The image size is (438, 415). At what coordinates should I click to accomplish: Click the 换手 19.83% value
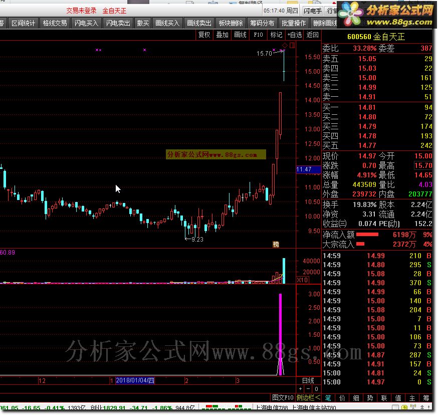364,204
